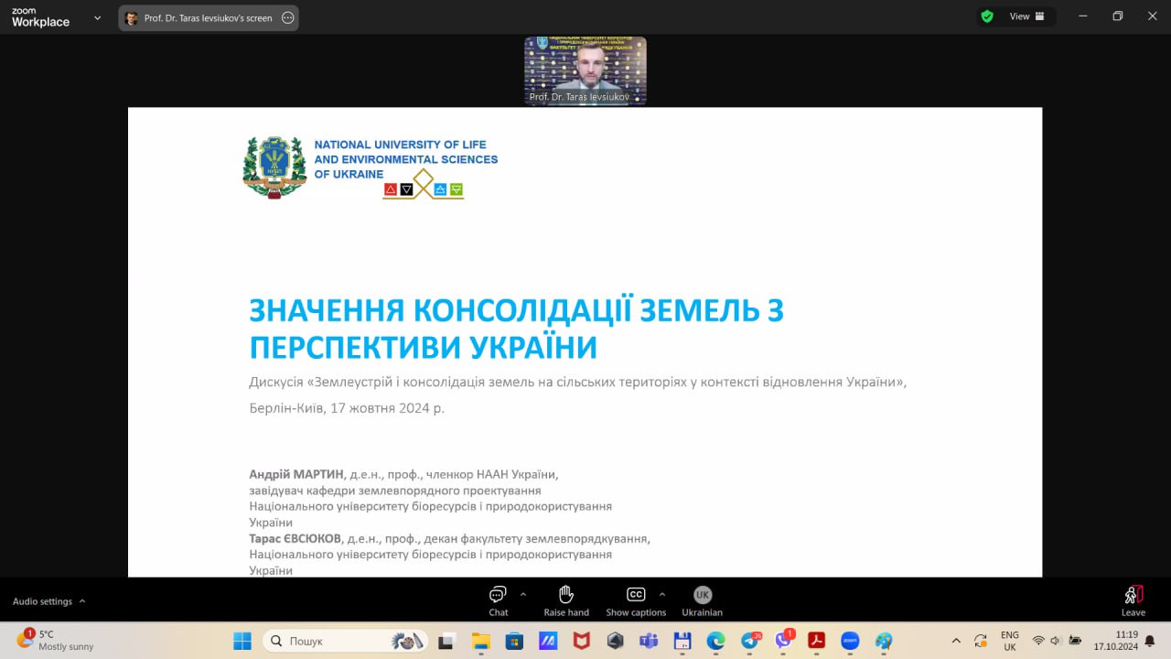Screen dimensions: 1171x659
Task: Open McAfee from the taskbar
Action: point(582,641)
